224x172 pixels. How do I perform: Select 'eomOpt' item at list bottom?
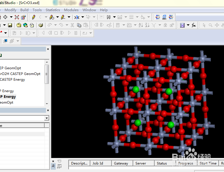click(x=7, y=102)
